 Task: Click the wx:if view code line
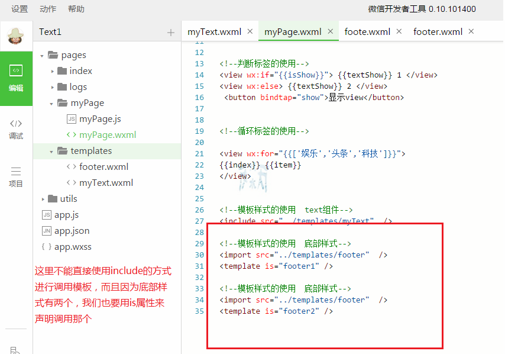pos(329,75)
